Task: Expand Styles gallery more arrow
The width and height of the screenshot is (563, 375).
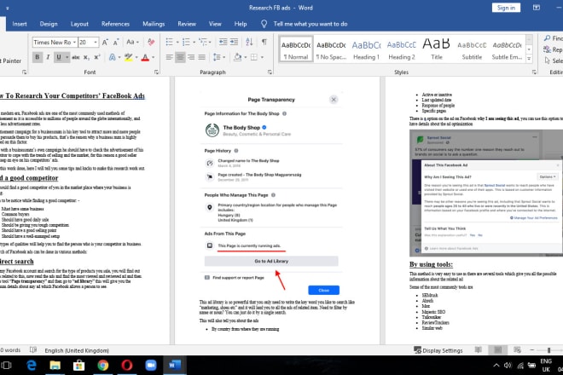Action: tap(529, 59)
